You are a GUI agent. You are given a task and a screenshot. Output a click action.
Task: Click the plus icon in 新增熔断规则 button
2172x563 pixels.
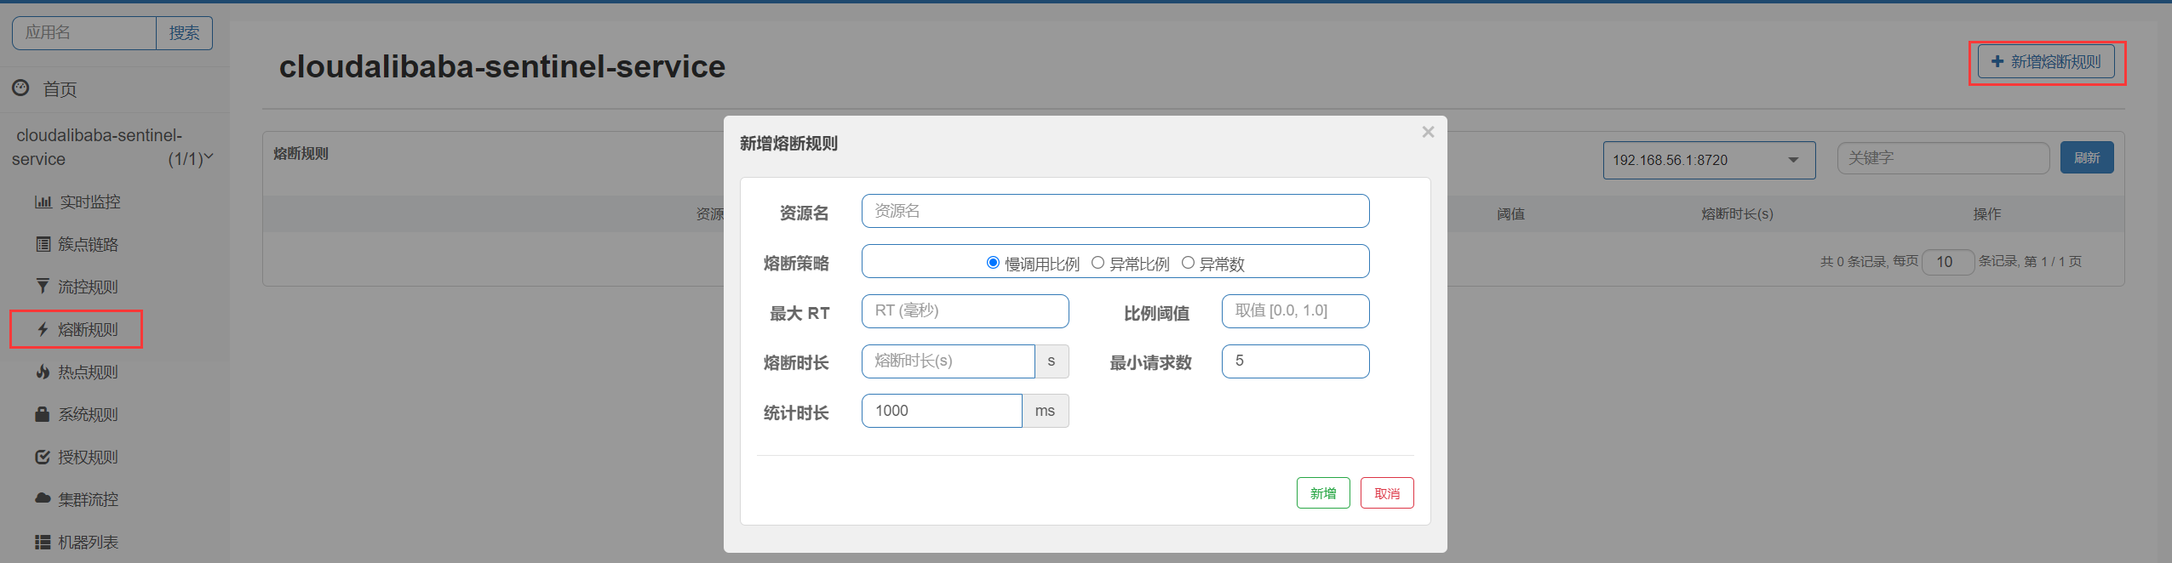tap(1997, 61)
